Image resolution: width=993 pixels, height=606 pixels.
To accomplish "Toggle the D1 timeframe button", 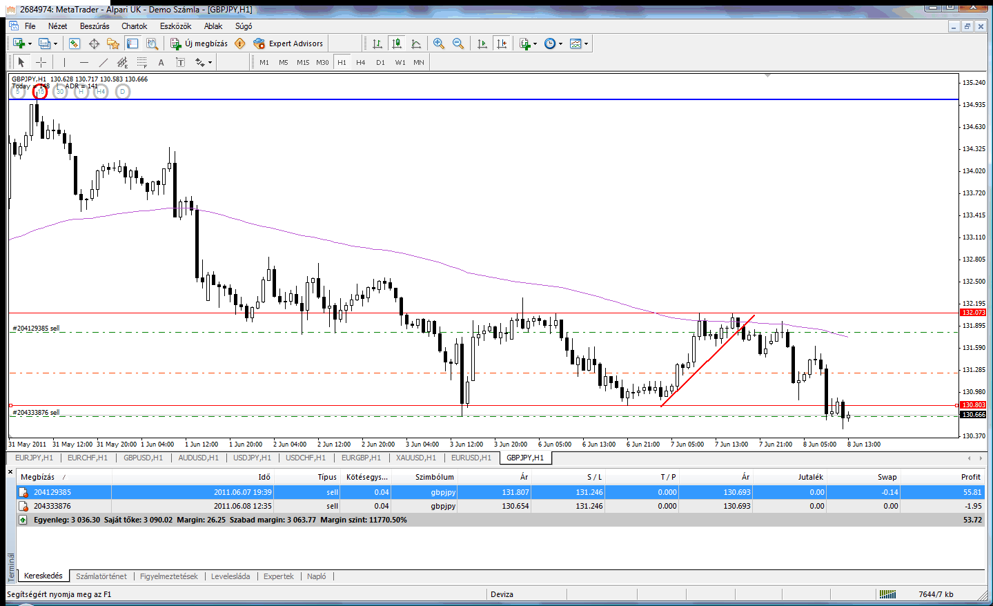I will 380,62.
